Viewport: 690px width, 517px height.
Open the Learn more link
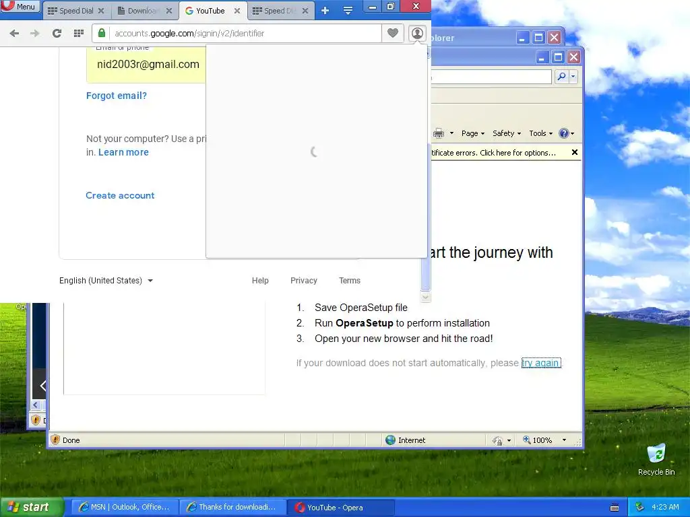pyautogui.click(x=124, y=152)
